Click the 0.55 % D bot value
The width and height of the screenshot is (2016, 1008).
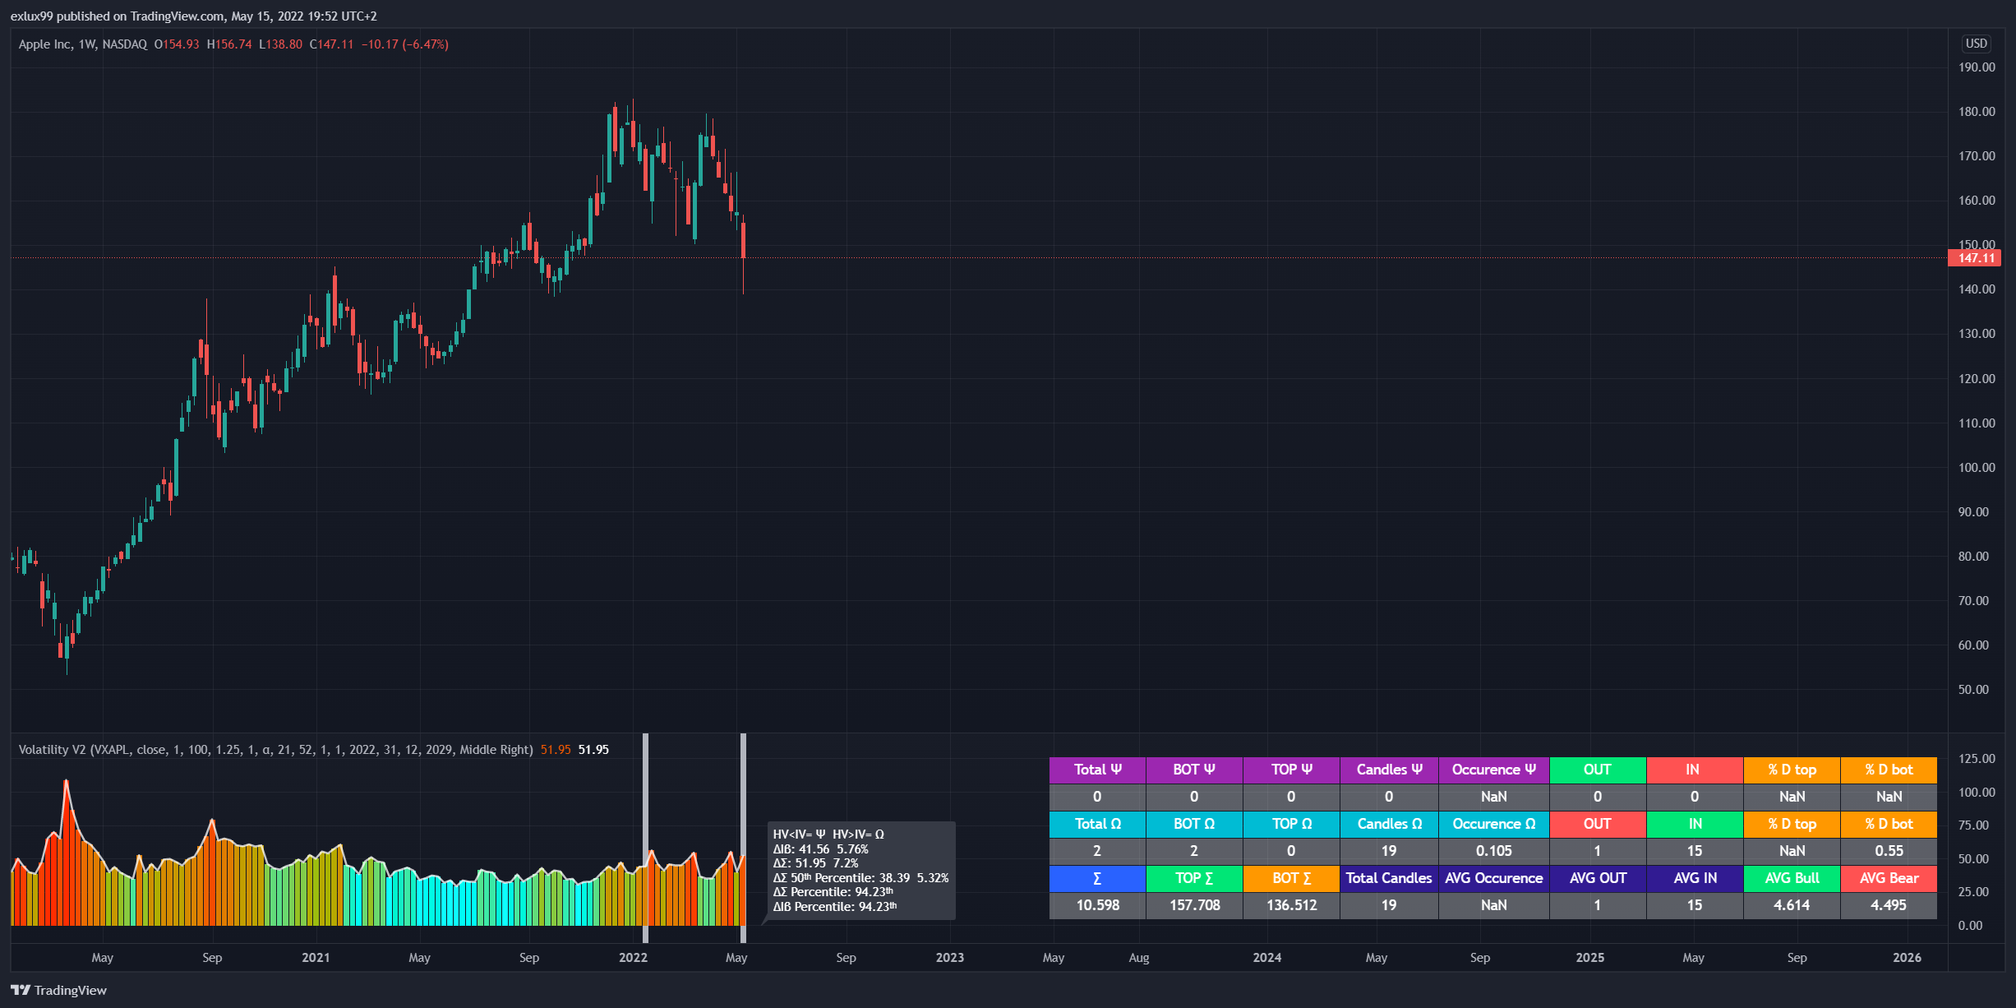[x=1889, y=851]
